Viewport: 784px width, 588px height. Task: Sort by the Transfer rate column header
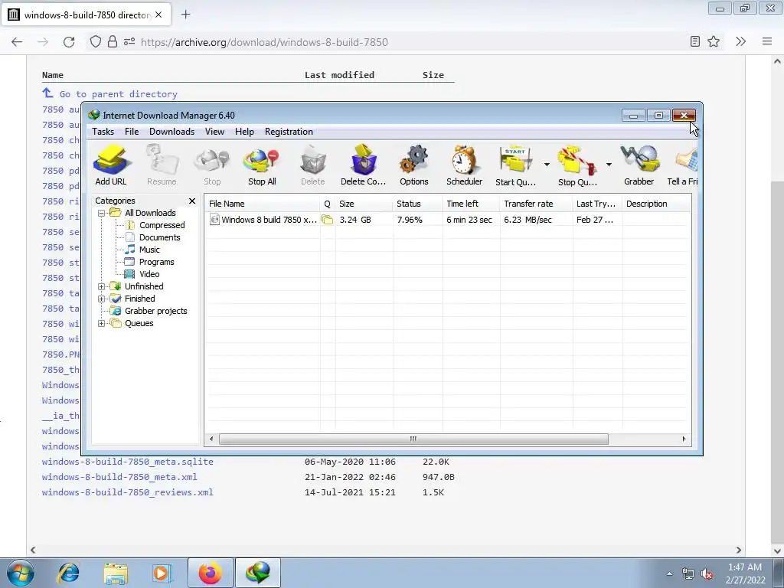536,204
